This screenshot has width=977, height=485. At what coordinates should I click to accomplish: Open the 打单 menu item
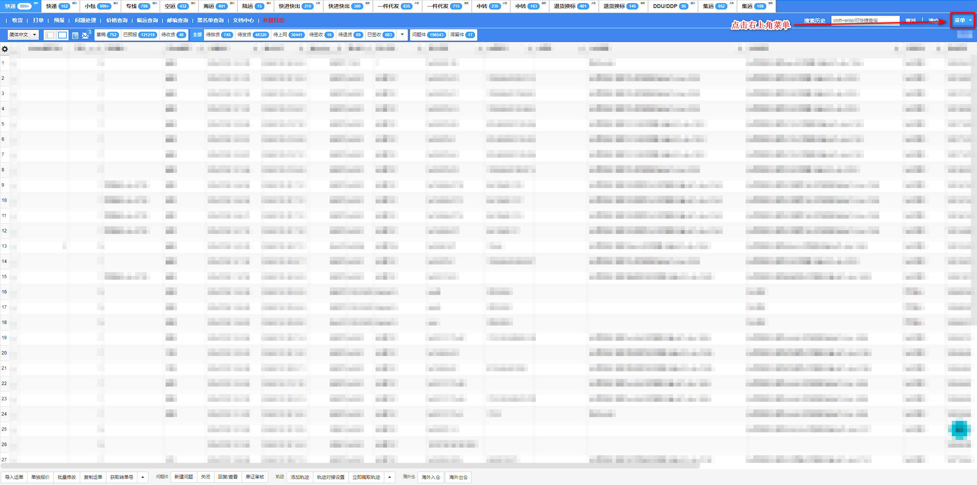pyautogui.click(x=38, y=20)
